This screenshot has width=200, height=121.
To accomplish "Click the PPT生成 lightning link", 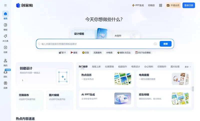I will point(138,5).
